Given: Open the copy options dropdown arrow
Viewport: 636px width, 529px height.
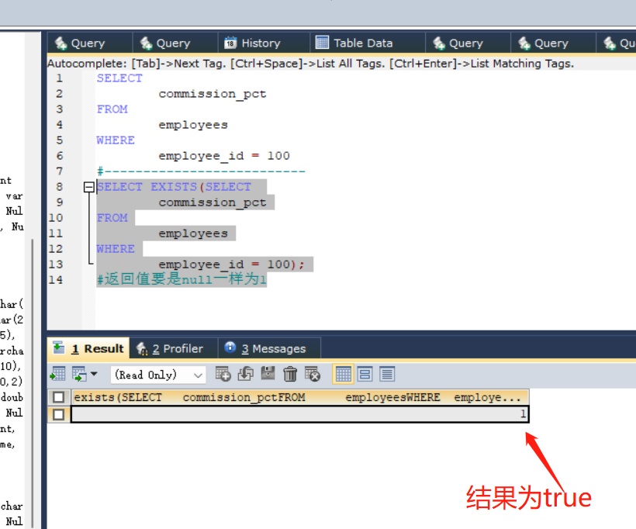Looking at the screenshot, I should point(94,374).
